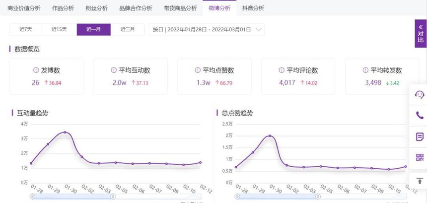
Task: Click info icon beside 平均点赞数
Action: 198,70
